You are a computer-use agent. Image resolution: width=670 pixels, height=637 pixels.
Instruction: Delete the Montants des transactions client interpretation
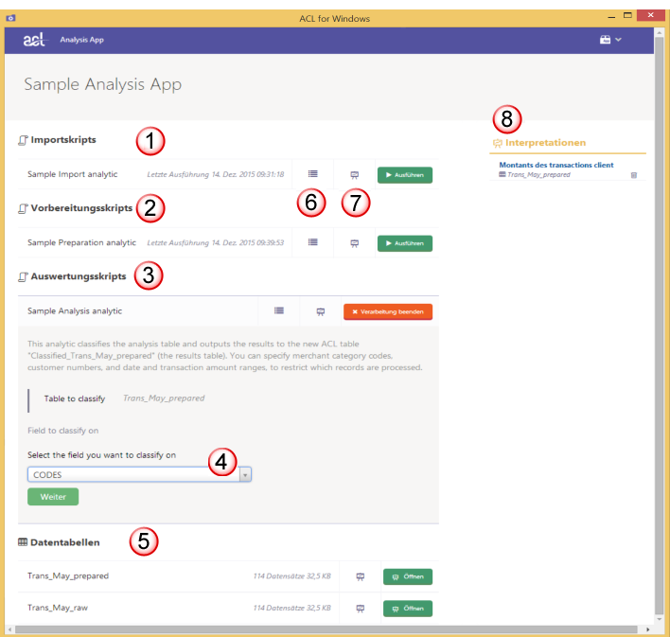634,175
